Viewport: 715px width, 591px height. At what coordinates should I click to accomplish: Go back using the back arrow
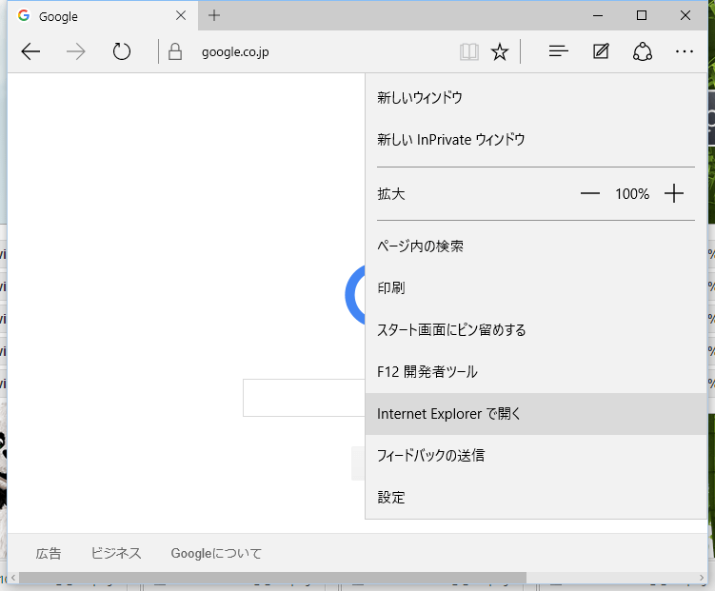(30, 52)
